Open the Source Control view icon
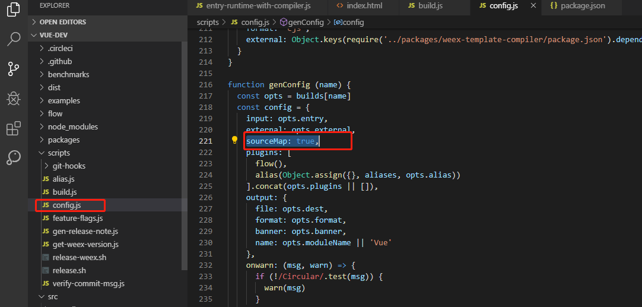Viewport: 642px width, 307px height. [x=14, y=69]
